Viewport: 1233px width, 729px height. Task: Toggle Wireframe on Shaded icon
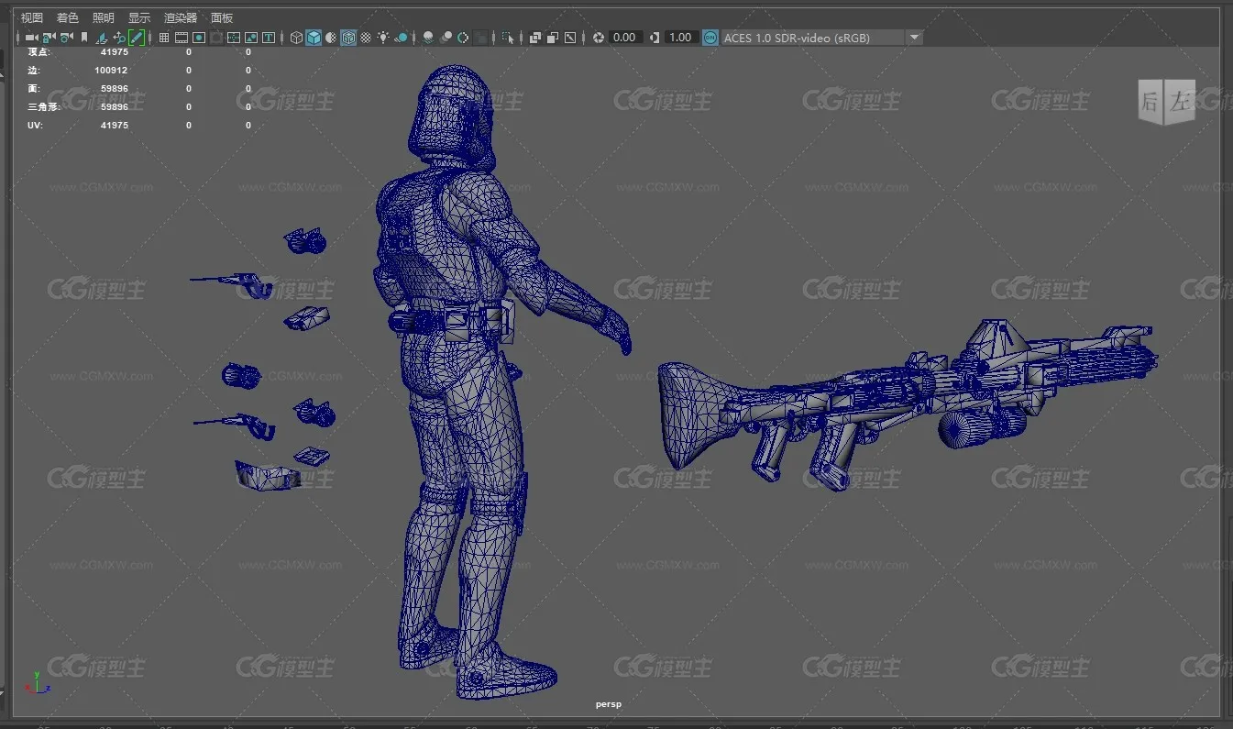coord(348,38)
